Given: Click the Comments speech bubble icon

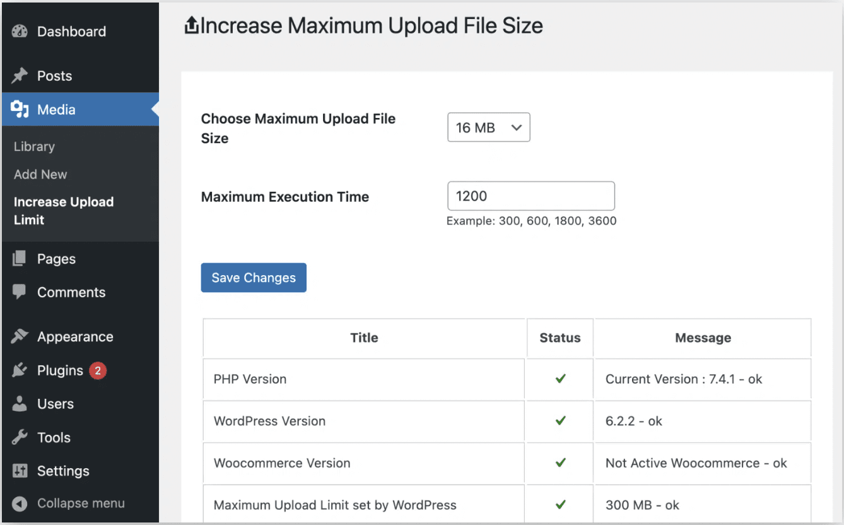Looking at the screenshot, I should (20, 292).
